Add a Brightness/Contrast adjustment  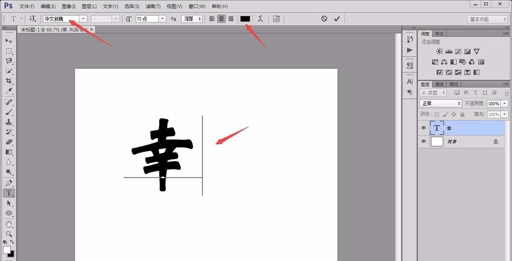(x=439, y=52)
